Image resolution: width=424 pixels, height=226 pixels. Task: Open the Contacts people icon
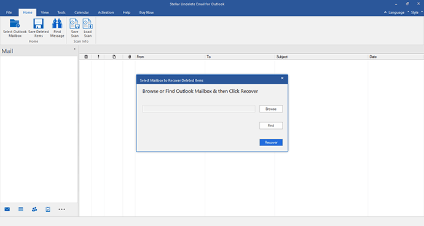(34, 209)
